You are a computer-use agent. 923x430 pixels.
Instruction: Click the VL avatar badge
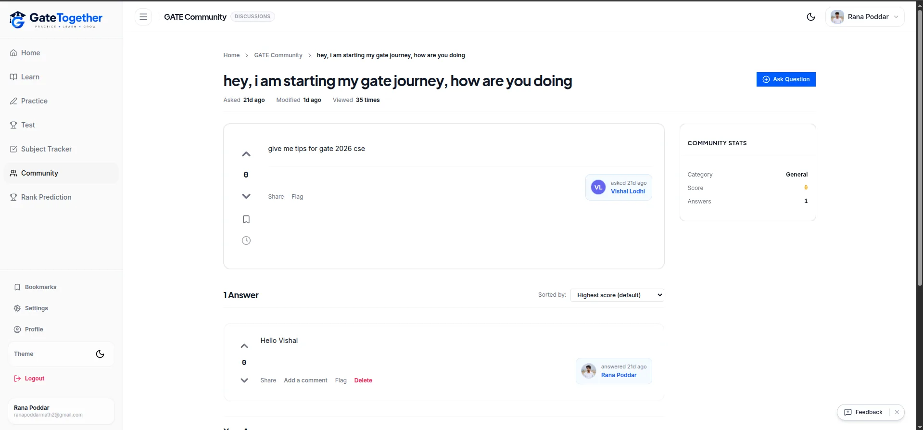click(598, 187)
